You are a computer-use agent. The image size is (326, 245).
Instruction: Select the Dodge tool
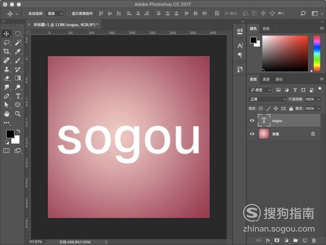pyautogui.click(x=18, y=87)
